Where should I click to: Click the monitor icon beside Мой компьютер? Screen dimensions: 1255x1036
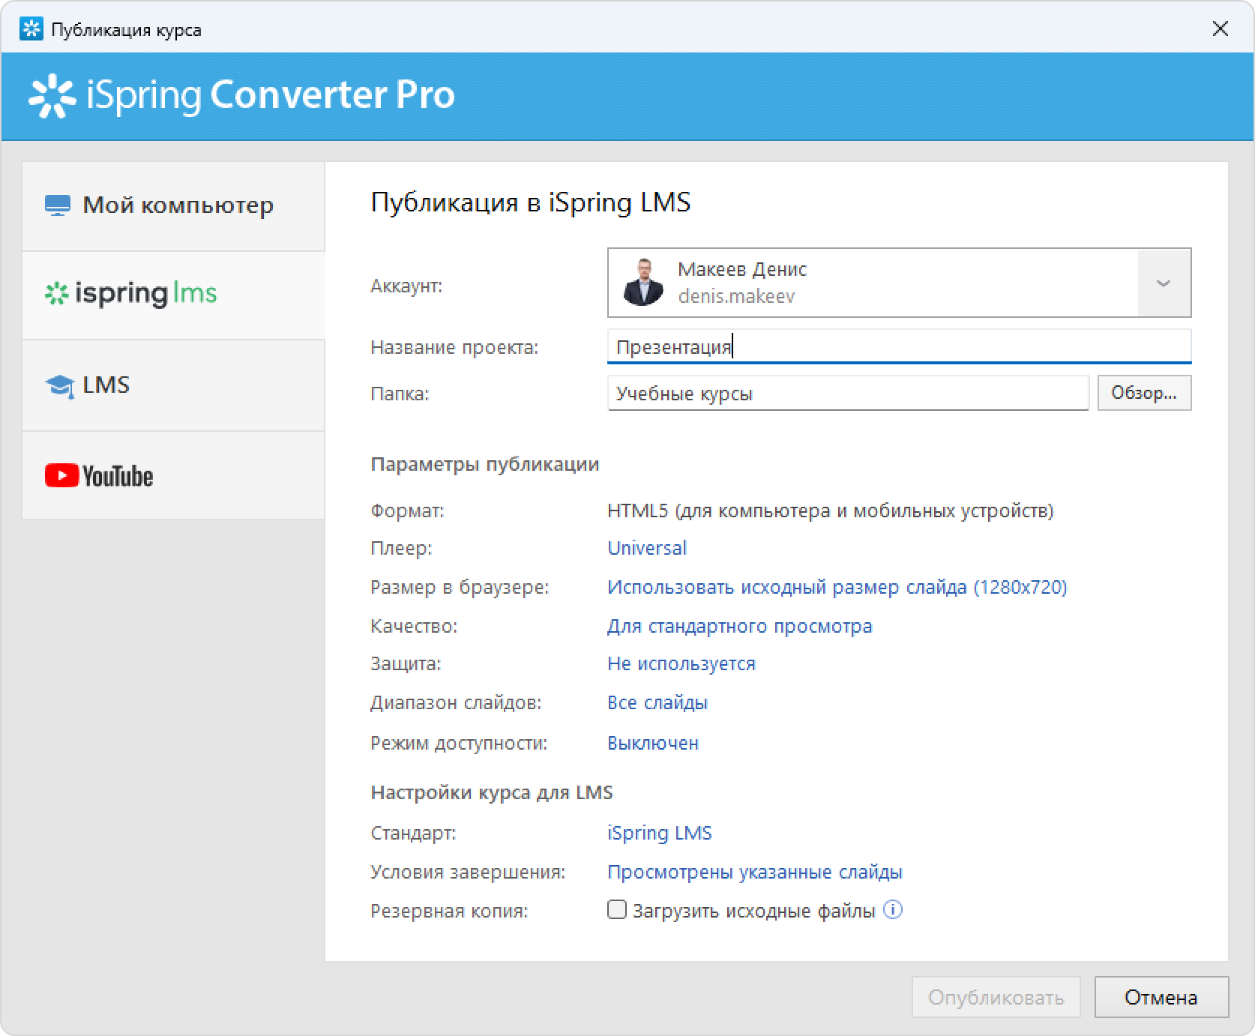click(x=58, y=205)
